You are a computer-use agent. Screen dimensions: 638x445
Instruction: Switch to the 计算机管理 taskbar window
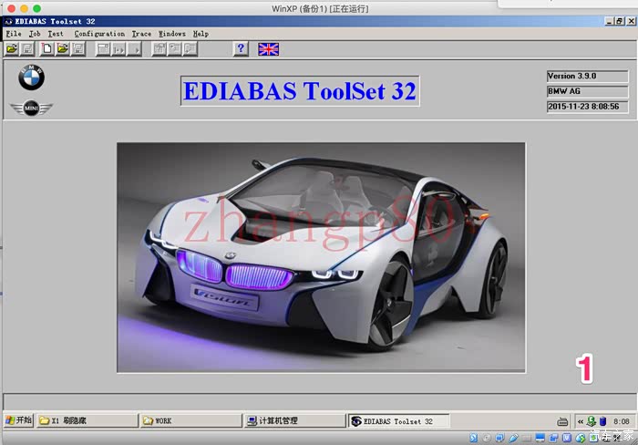pos(292,421)
